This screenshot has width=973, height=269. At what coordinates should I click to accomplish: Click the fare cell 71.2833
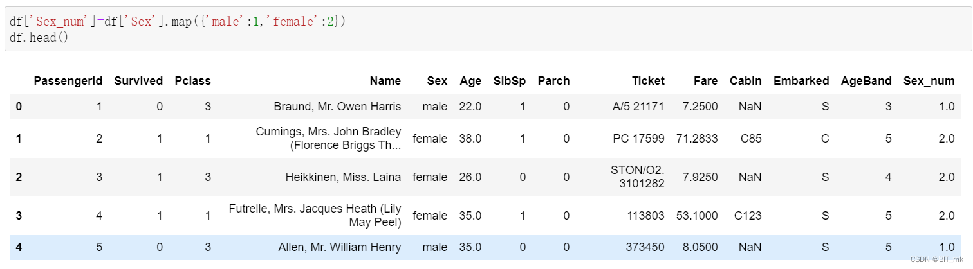tap(697, 138)
